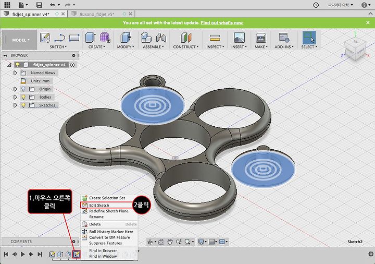375x264 pixels.
Task: Click the Save icon in title bar
Action: pyautogui.click(x=39, y=5)
